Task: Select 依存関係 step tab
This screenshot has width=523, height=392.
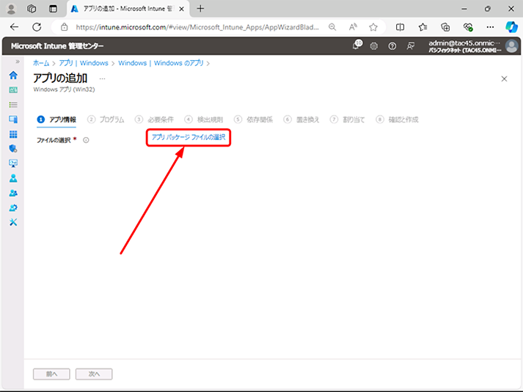Action: (x=253, y=119)
